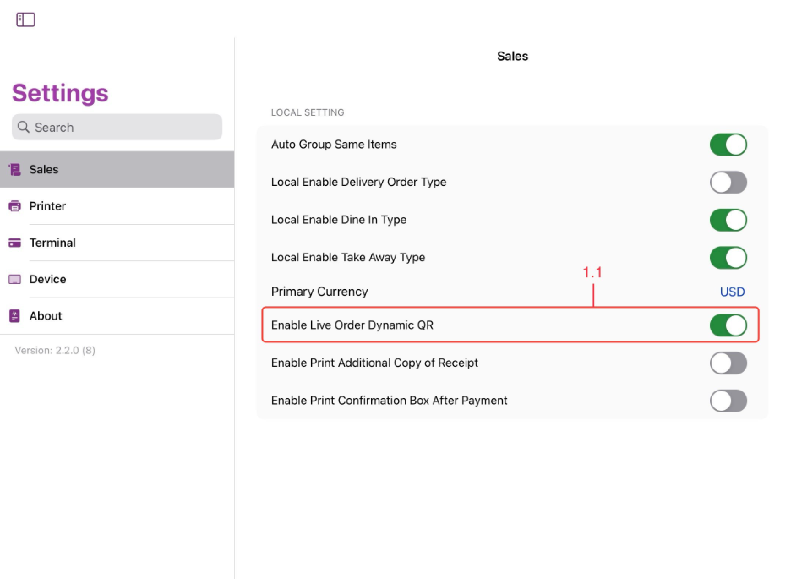Click the About icon in sidebar
The height and width of the screenshot is (579, 791).
(14, 316)
